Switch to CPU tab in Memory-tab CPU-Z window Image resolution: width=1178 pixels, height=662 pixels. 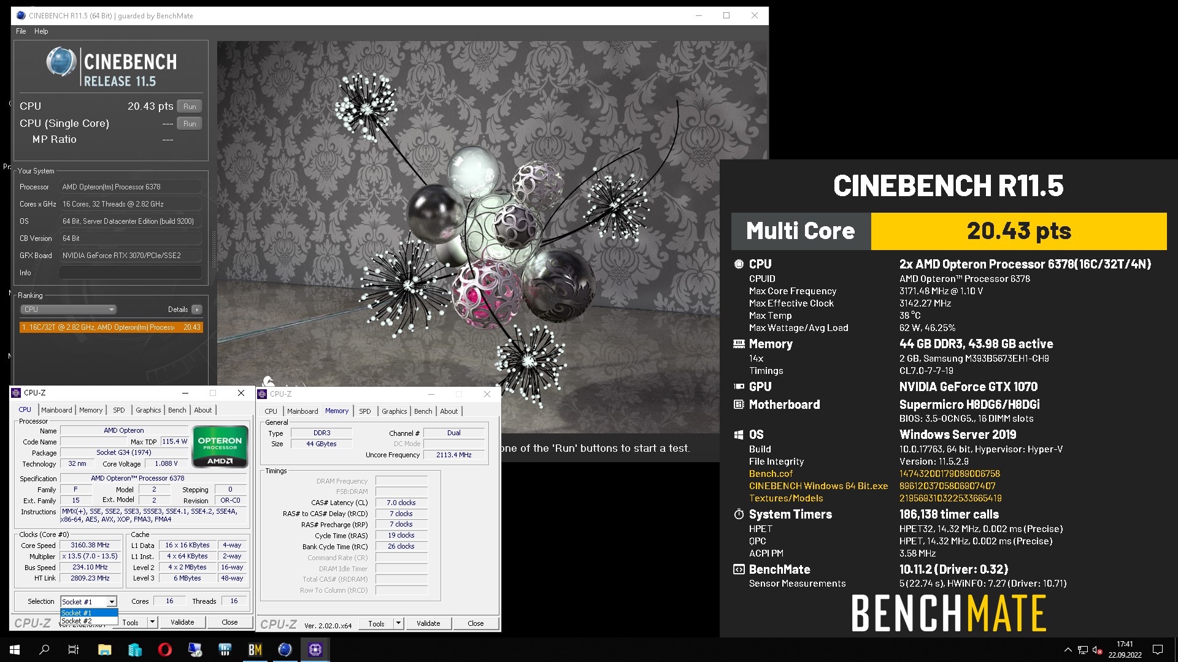click(271, 411)
